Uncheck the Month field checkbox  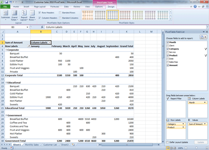click(168, 42)
